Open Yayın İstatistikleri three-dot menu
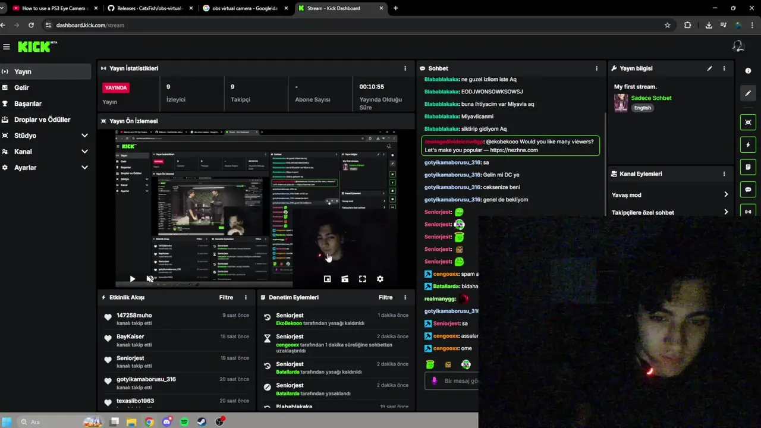This screenshot has height=428, width=761. 405,68
